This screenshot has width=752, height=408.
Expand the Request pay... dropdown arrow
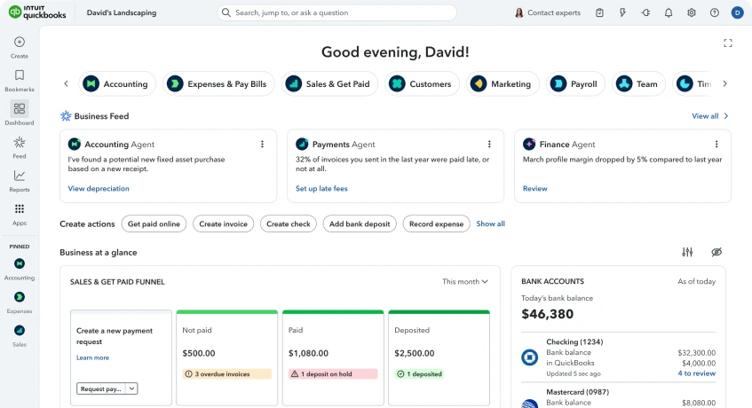coord(131,388)
